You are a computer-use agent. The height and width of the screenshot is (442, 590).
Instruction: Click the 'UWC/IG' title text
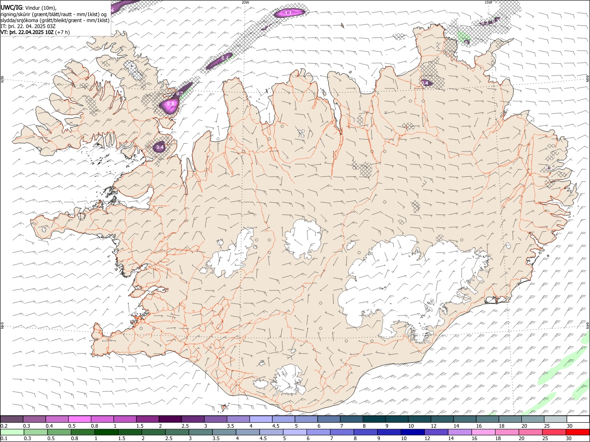(11, 7)
